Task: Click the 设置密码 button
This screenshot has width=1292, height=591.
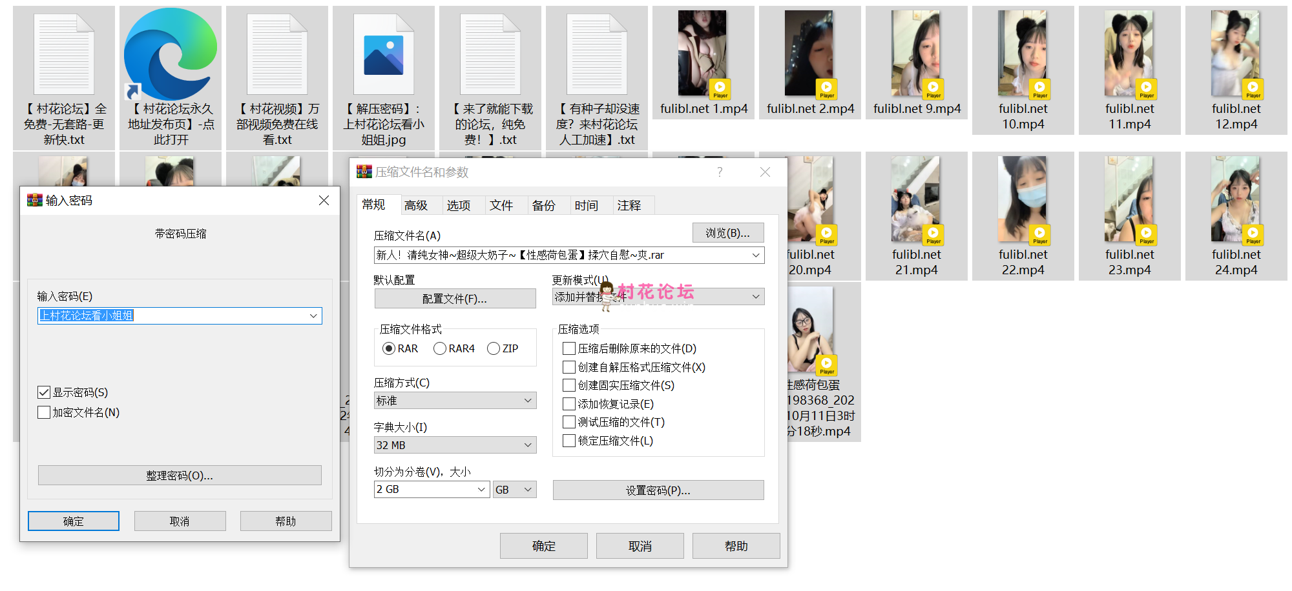Action: [658, 490]
